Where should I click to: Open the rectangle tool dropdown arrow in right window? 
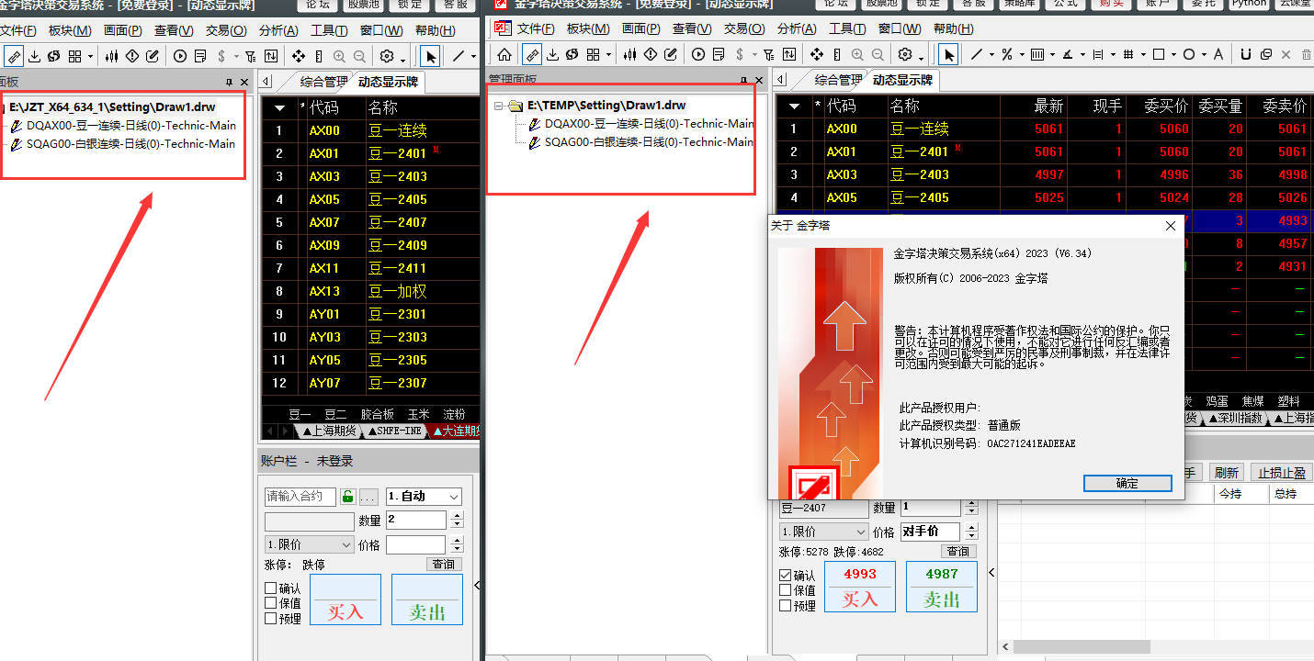(x=1172, y=56)
